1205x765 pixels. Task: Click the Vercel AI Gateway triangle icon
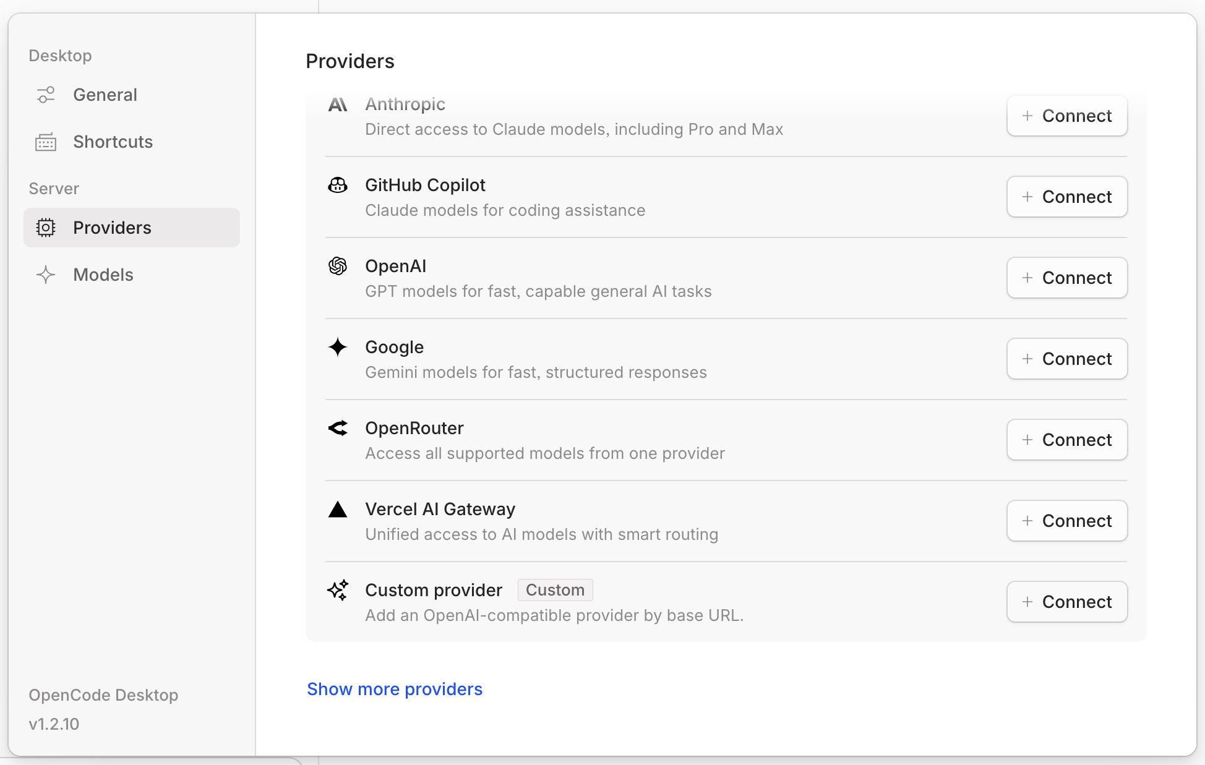pos(338,509)
